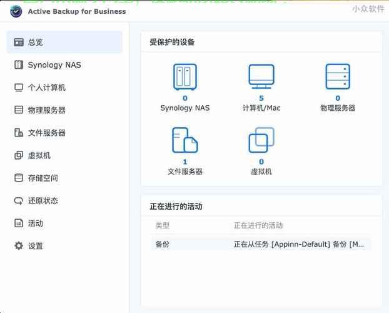Click the 个人计算机 monitor icon in sidebar
The width and height of the screenshot is (389, 313).
click(x=19, y=88)
